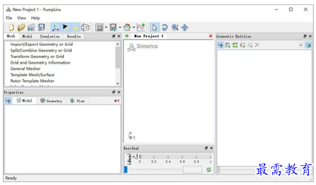Click the home view house icon

tap(127, 28)
